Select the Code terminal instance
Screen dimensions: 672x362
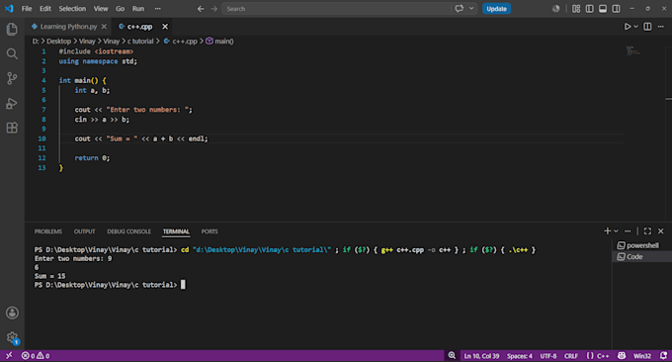pyautogui.click(x=641, y=256)
